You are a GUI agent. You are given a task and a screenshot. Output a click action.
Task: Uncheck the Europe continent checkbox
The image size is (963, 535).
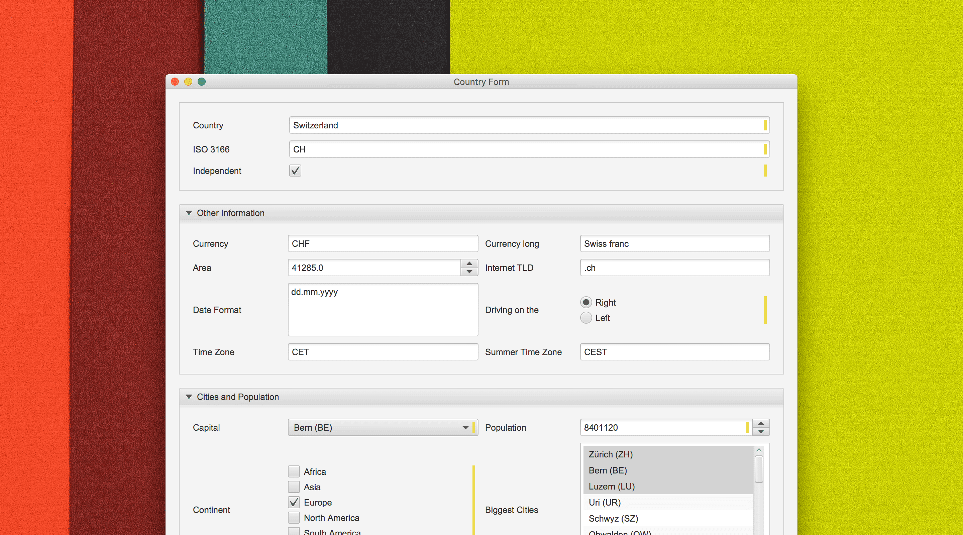click(294, 502)
